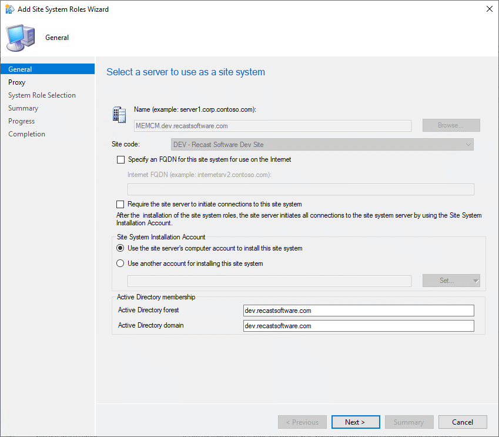Open the Site code dropdown

[x=322, y=145]
